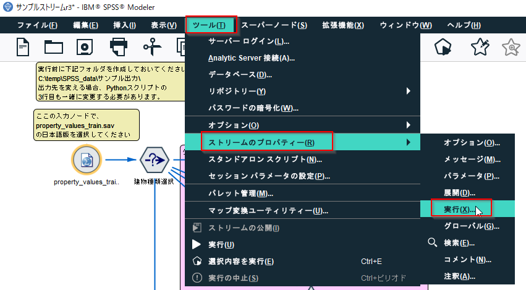Select the property_values_train source node
The image size is (526, 290).
pos(87,160)
